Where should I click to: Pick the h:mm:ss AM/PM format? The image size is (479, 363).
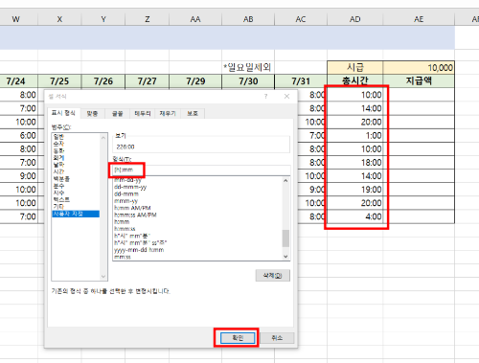coord(135,215)
